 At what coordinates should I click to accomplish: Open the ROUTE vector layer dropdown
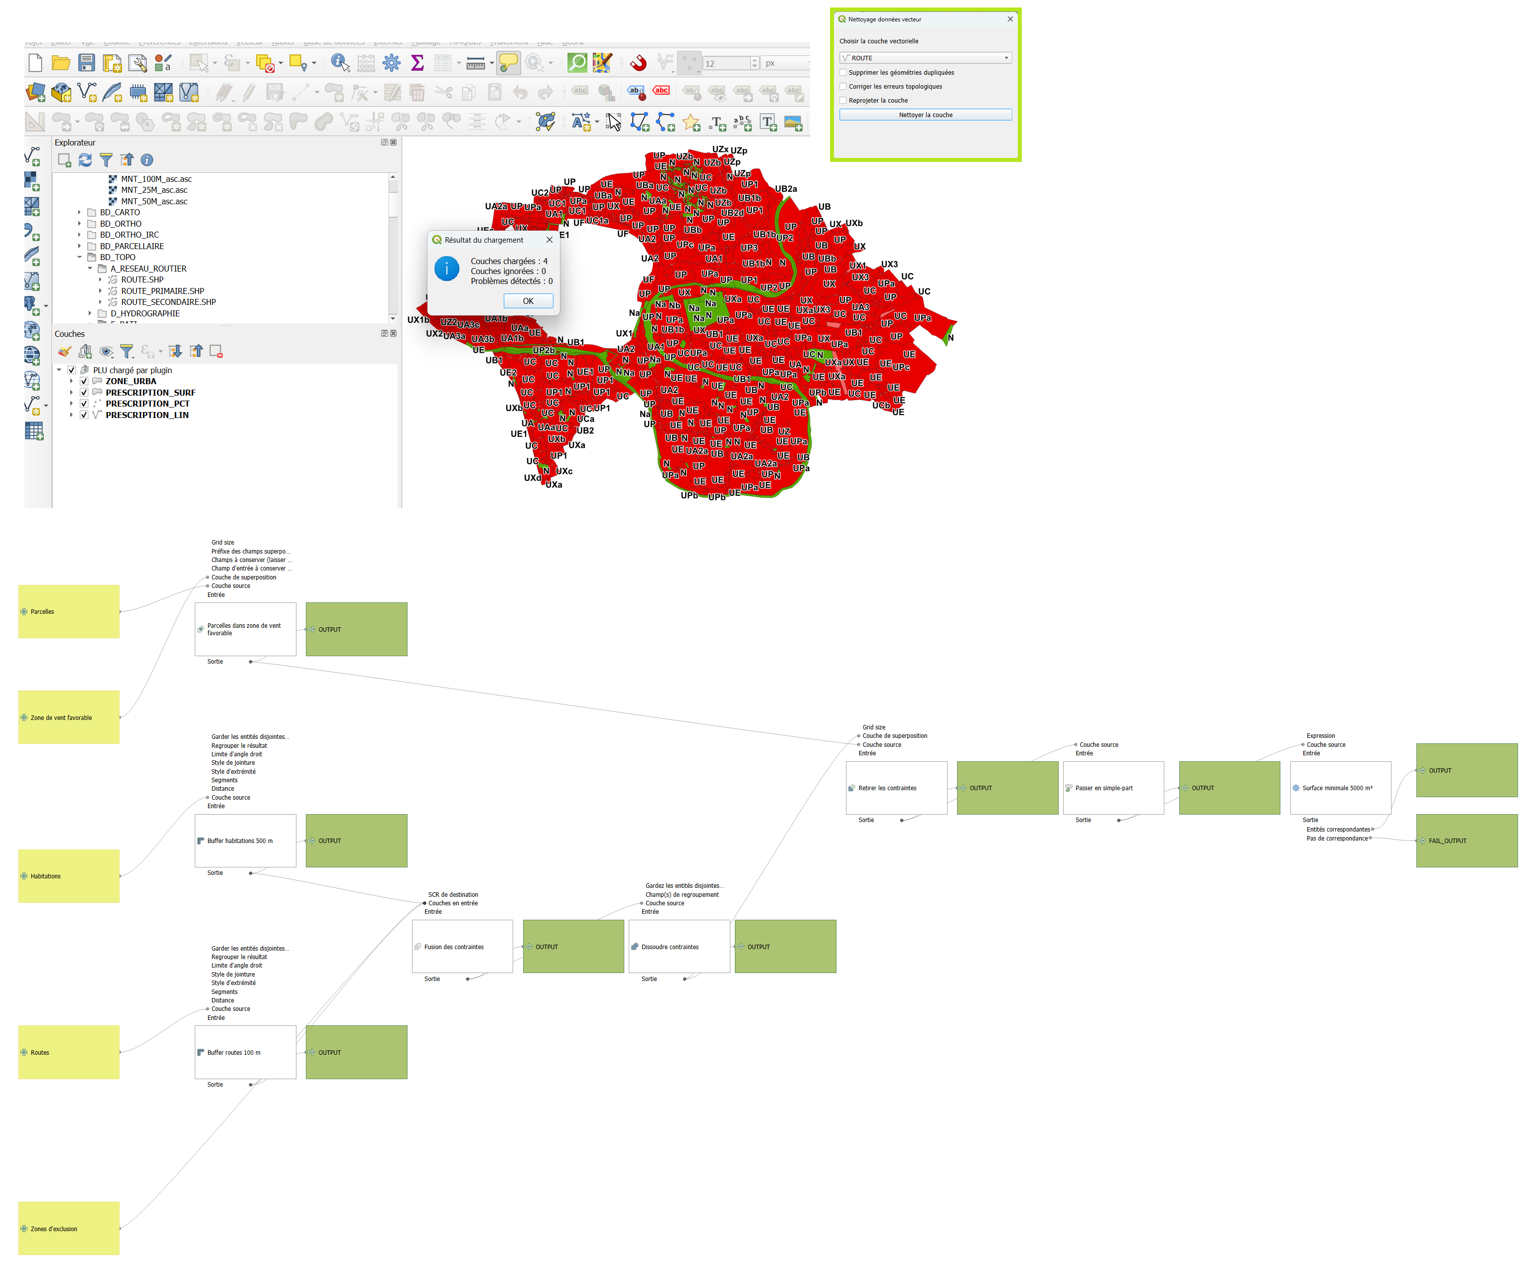tap(925, 58)
